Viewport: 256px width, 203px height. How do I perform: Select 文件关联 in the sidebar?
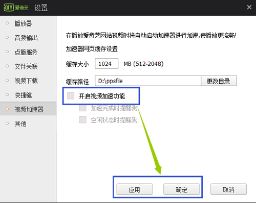point(26,66)
